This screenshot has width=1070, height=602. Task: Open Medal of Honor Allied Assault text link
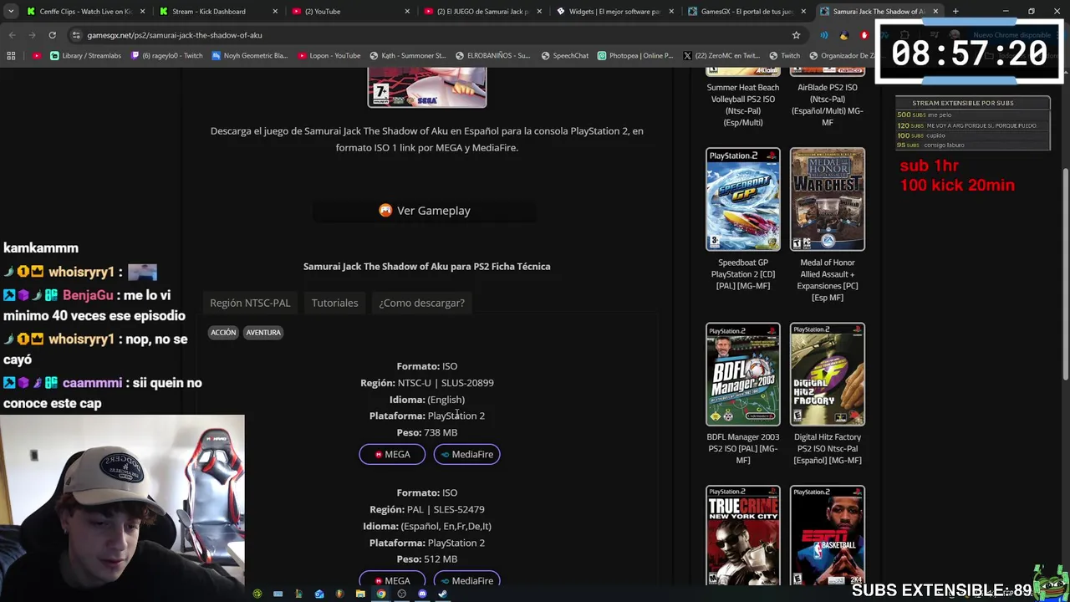[x=828, y=280]
